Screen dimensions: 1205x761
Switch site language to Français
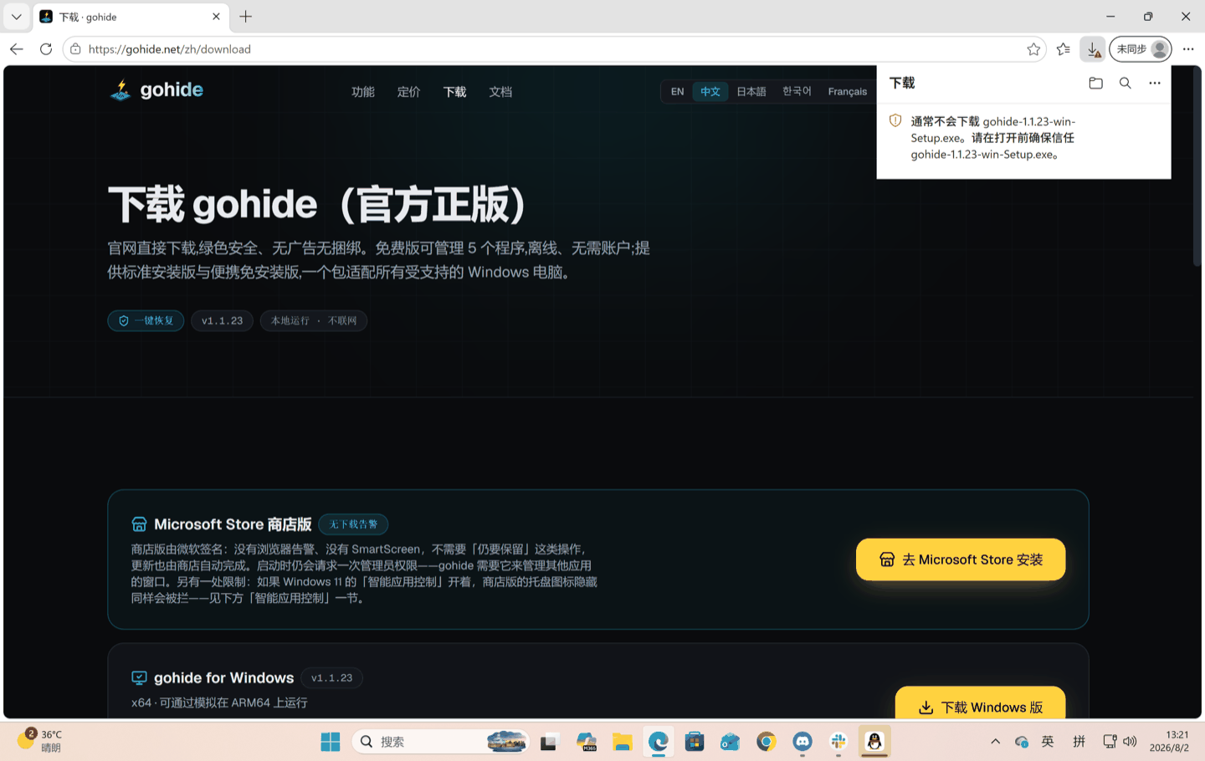pyautogui.click(x=848, y=92)
